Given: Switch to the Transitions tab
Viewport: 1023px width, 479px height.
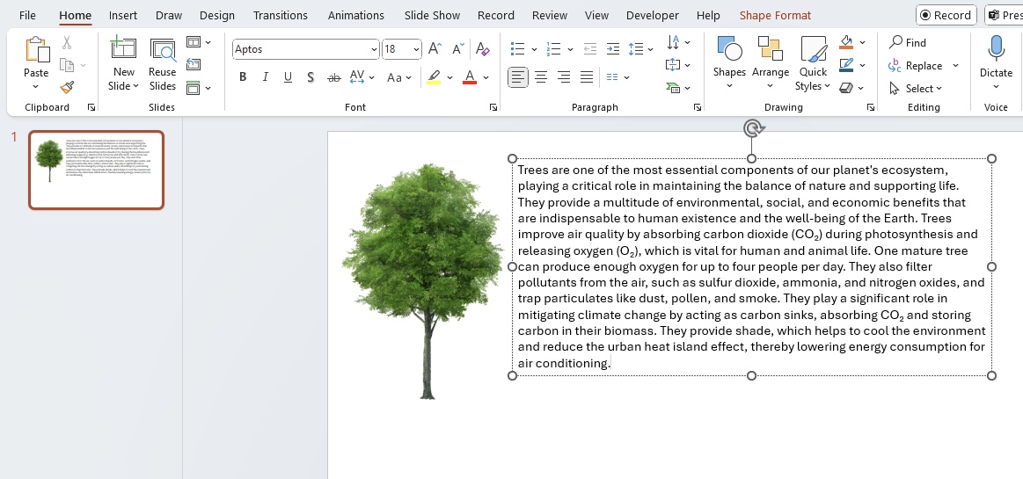Looking at the screenshot, I should pos(281,15).
